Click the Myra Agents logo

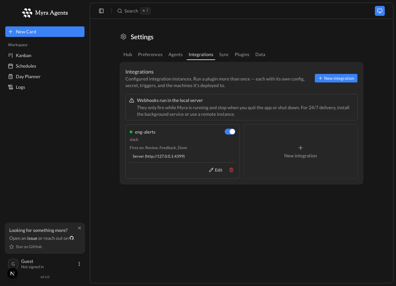point(45,13)
